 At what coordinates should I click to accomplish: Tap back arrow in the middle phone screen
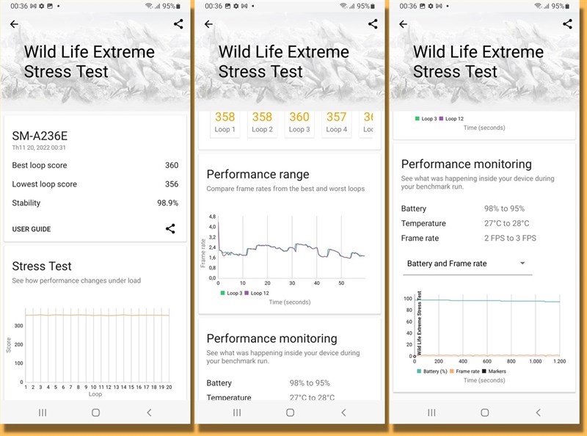208,24
